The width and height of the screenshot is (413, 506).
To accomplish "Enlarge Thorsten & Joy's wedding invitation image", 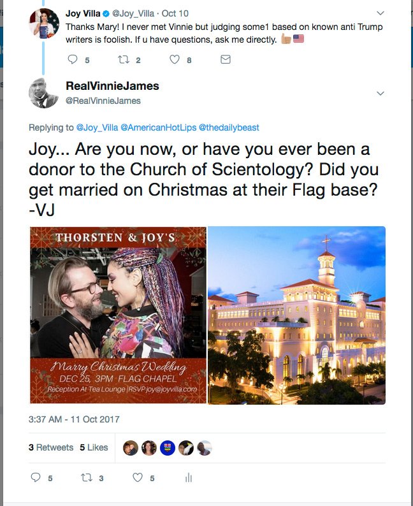I will (118, 315).
